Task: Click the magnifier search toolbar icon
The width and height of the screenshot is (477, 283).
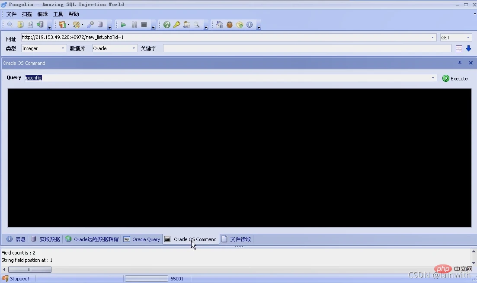Action: pos(197,25)
